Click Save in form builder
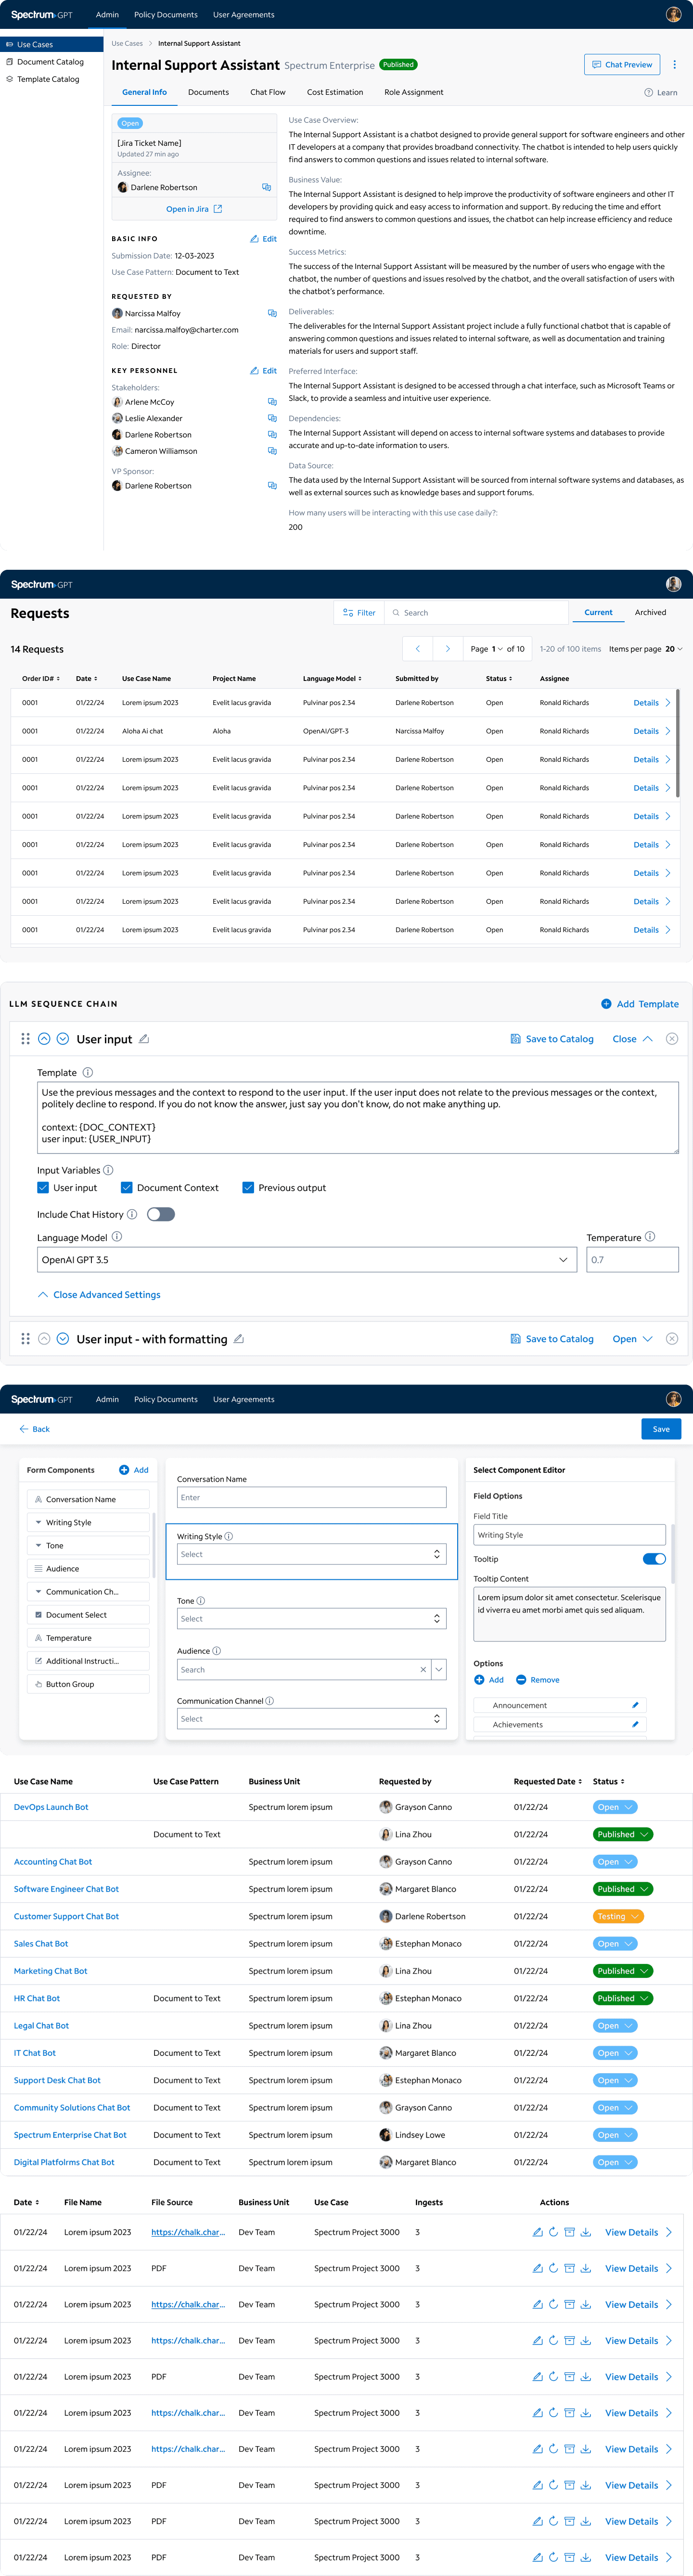This screenshot has height=2576, width=693. pyautogui.click(x=661, y=1429)
